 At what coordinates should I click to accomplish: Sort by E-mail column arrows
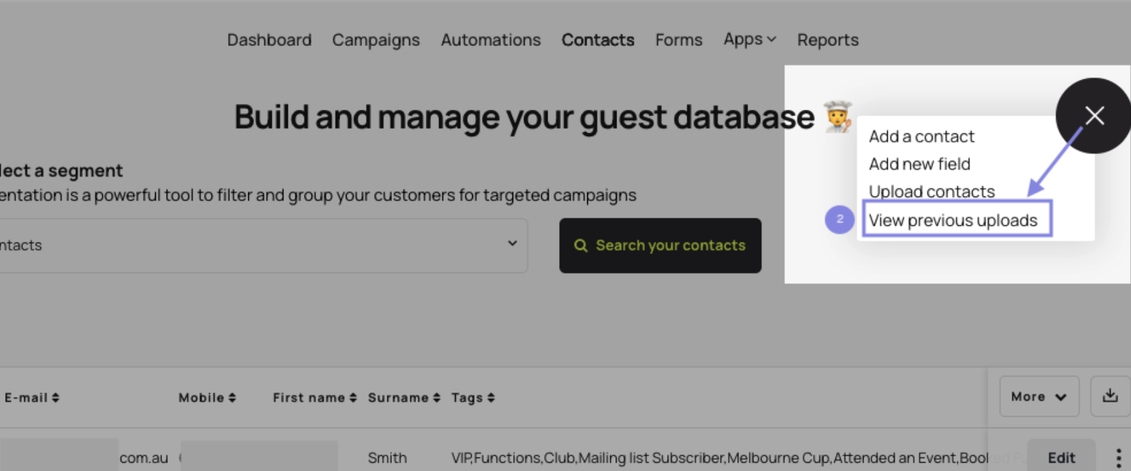(56, 398)
